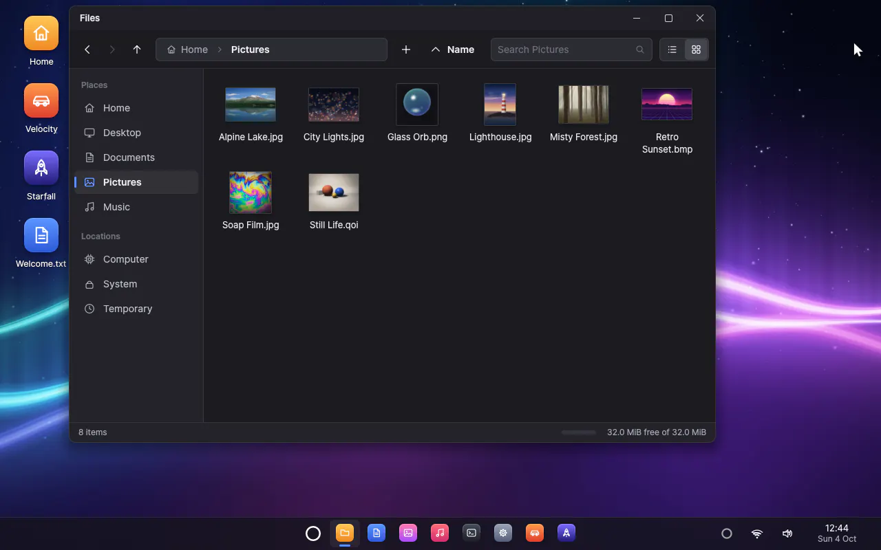Open Documents in the sidebar
The height and width of the screenshot is (550, 881).
136,157
